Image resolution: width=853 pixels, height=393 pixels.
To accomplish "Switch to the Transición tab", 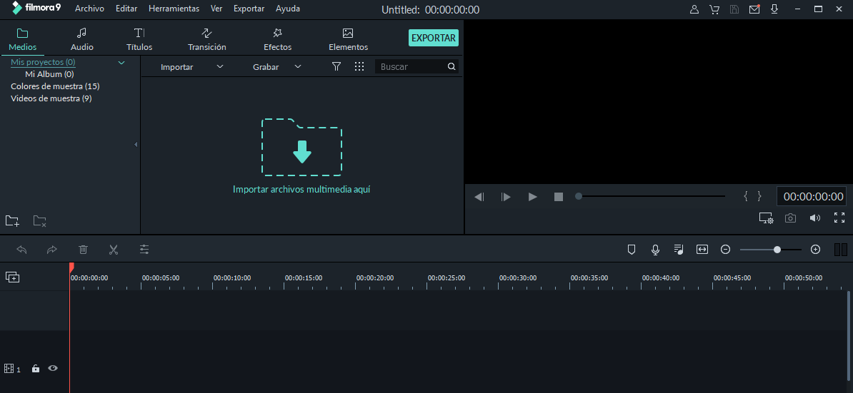I will [206, 40].
